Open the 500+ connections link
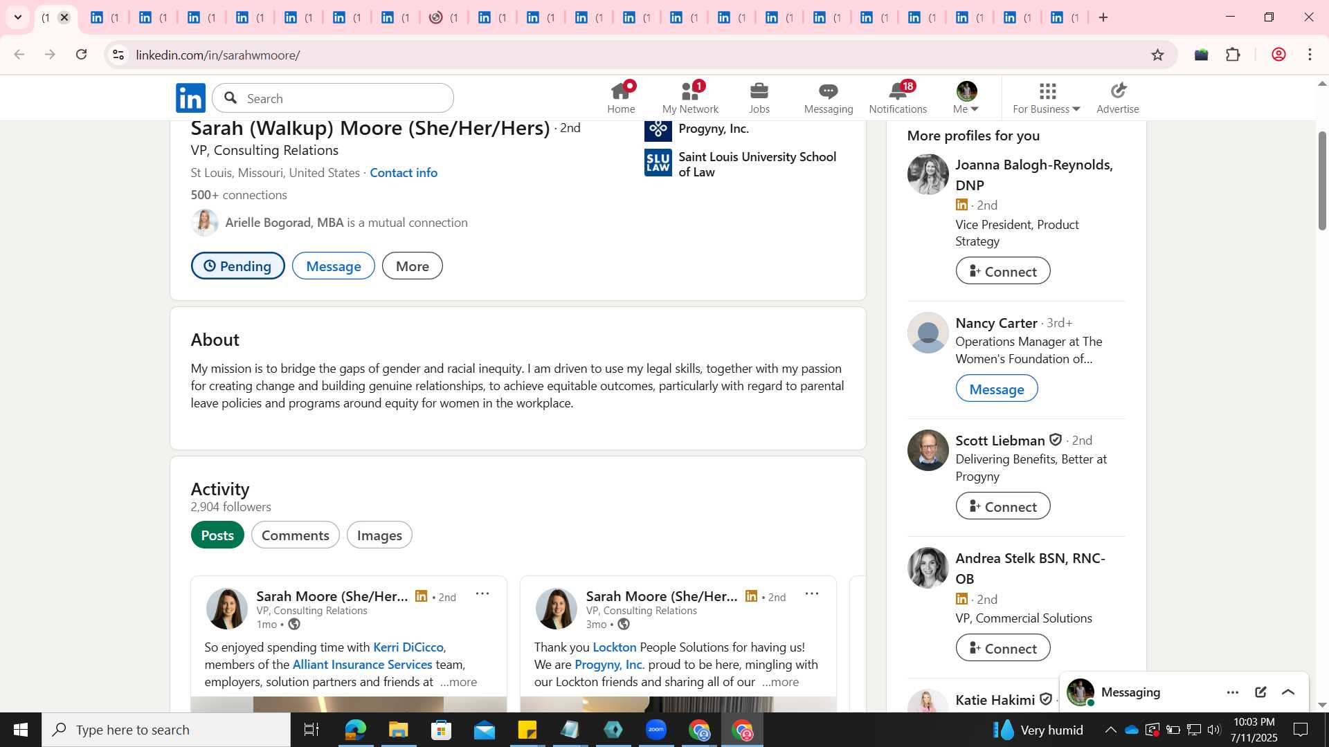Image resolution: width=1329 pixels, height=747 pixels. (239, 195)
